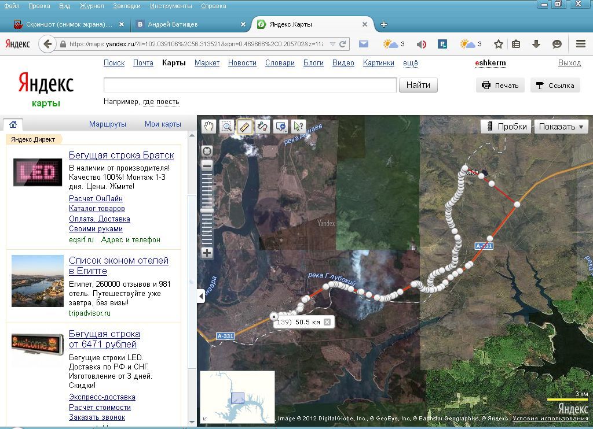
Task: Click the locate-me crosshair button on map
Action: 207,151
